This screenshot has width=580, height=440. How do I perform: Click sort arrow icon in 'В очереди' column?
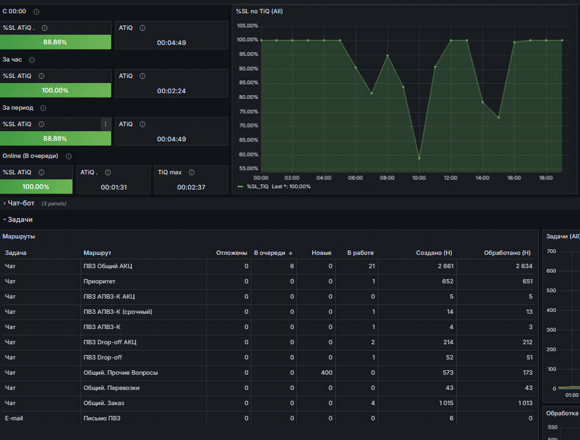291,253
